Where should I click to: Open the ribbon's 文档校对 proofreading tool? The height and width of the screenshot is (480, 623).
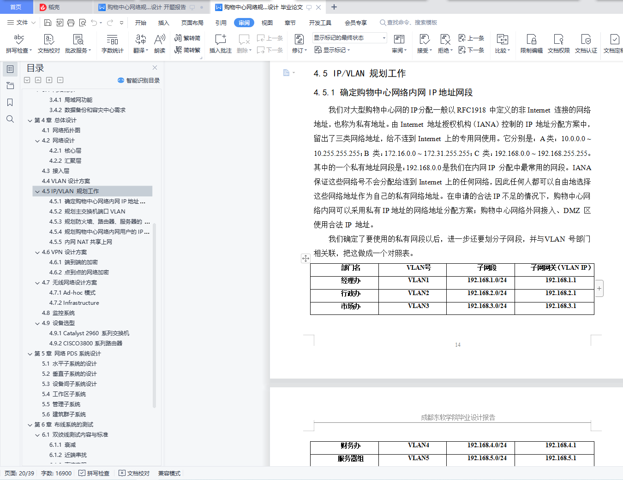point(49,44)
